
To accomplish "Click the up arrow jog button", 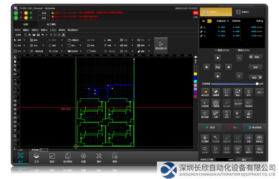I will [x=218, y=57].
